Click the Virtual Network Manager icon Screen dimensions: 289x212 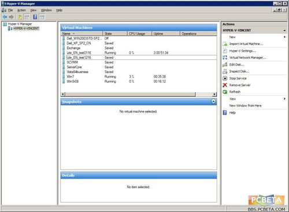click(225, 58)
